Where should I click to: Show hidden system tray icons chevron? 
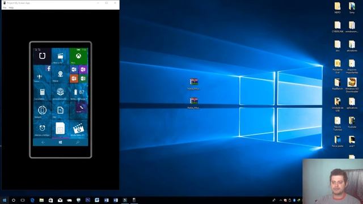pos(281,200)
